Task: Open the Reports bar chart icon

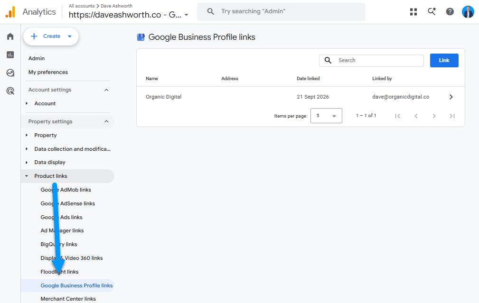Action: [10, 55]
